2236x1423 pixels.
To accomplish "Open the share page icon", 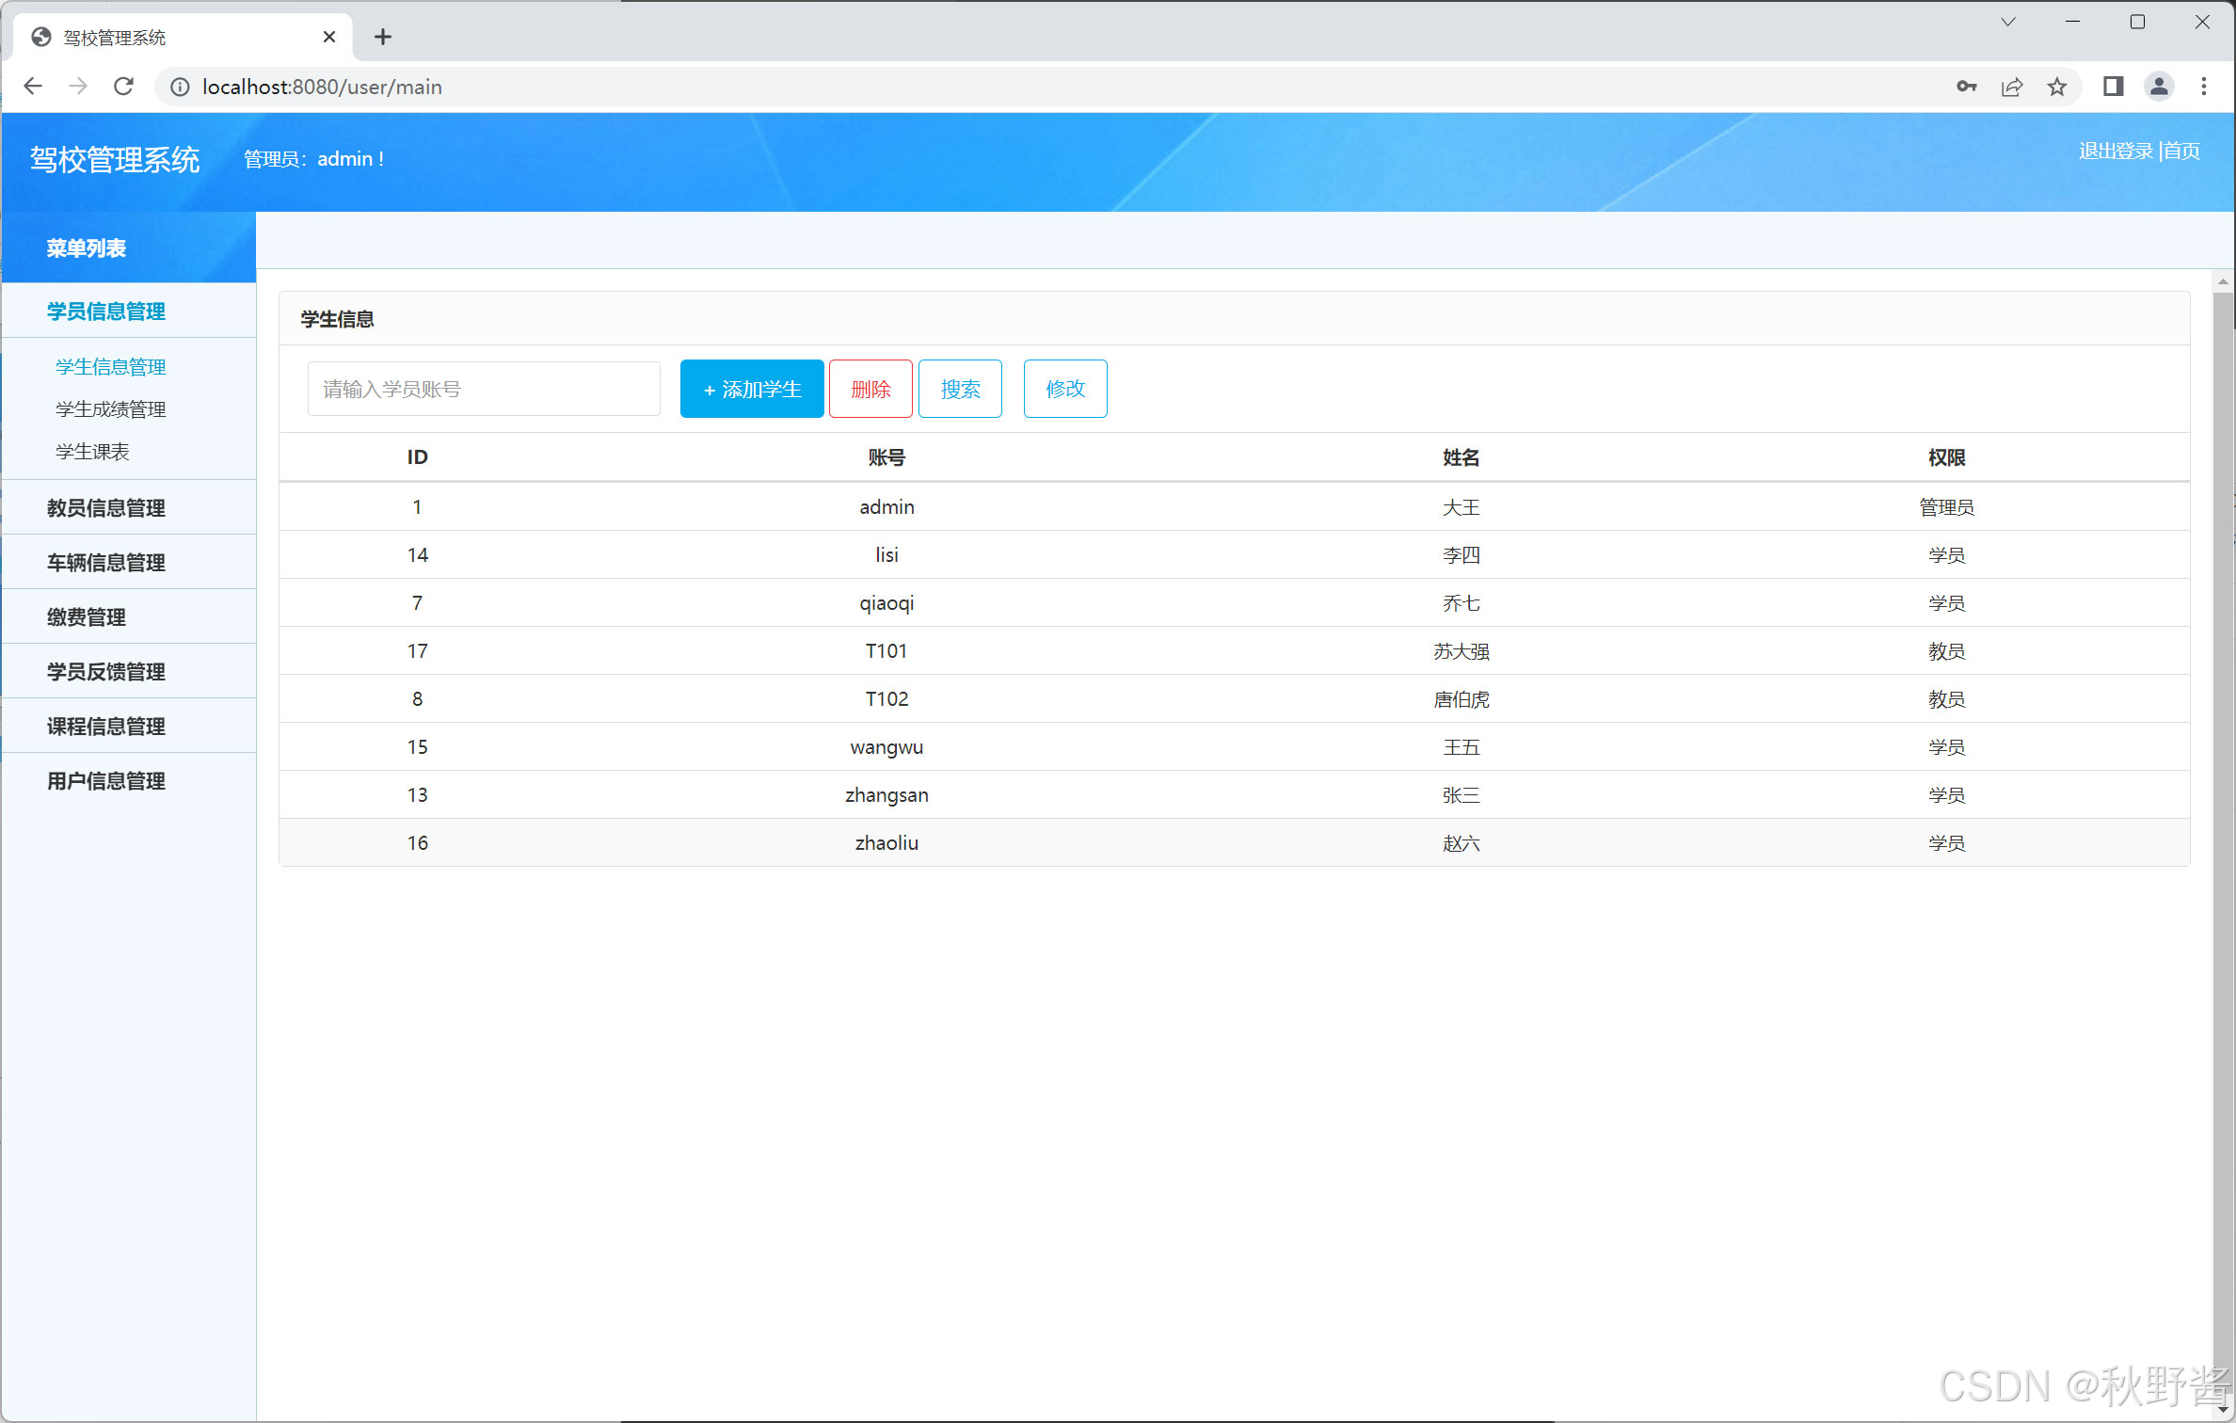I will (2011, 87).
